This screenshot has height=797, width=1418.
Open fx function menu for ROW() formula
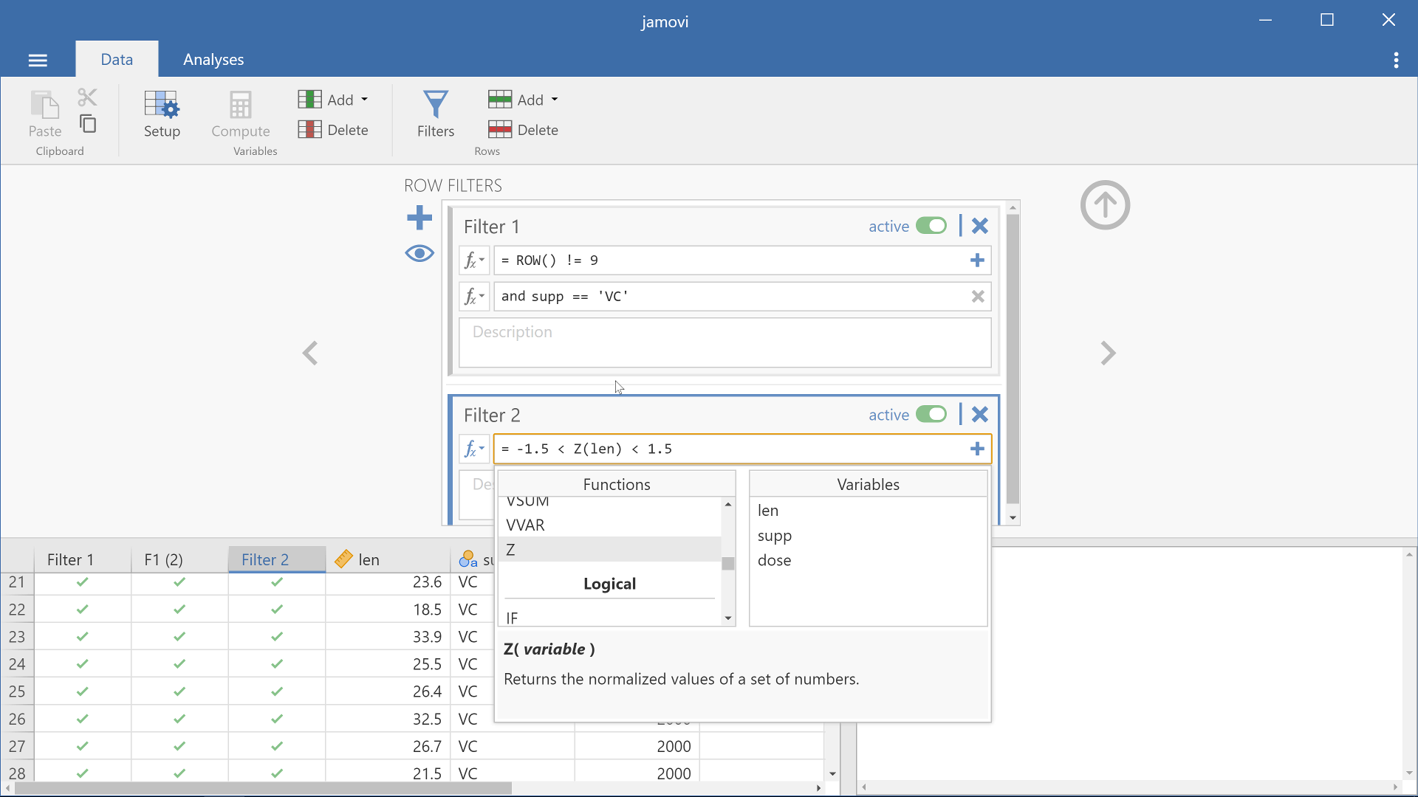[474, 261]
